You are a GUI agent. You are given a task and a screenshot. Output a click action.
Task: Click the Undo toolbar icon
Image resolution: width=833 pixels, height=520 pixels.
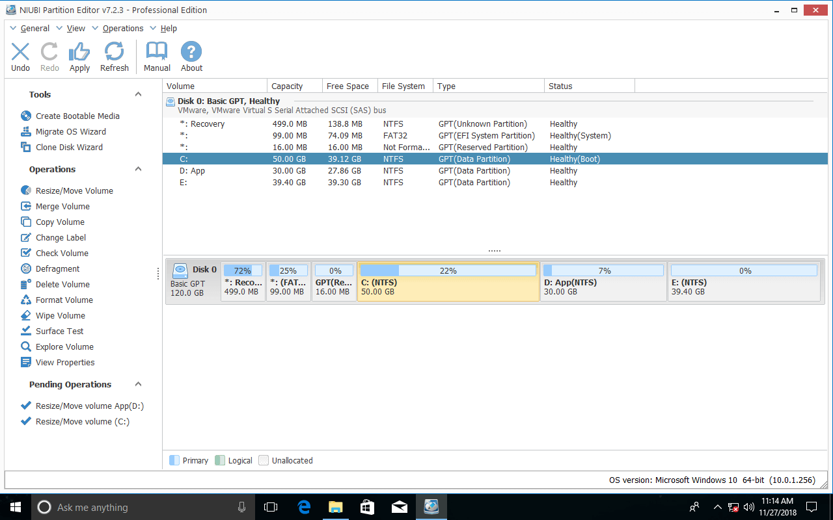click(x=20, y=52)
